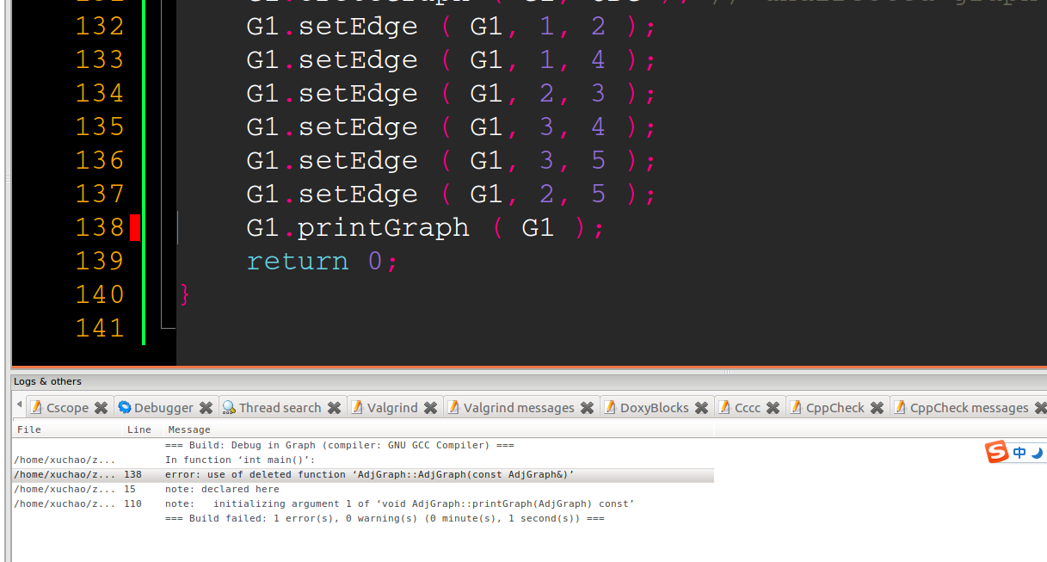Click the Cscope tab file icon
This screenshot has height=562, width=1047.
[36, 407]
